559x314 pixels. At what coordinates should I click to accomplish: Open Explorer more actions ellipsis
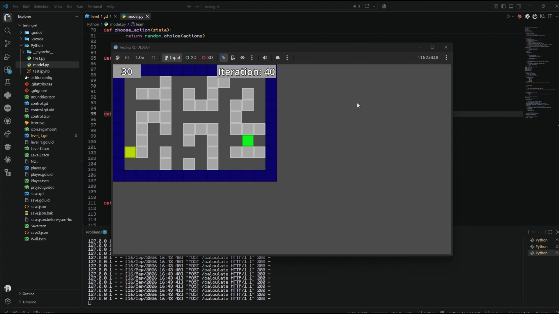pos(76,17)
